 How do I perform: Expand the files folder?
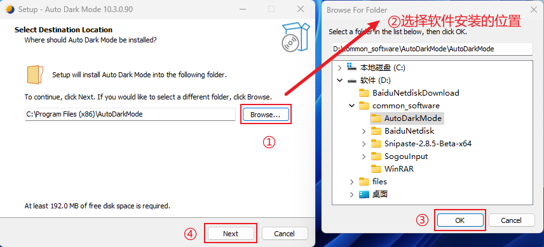point(352,182)
